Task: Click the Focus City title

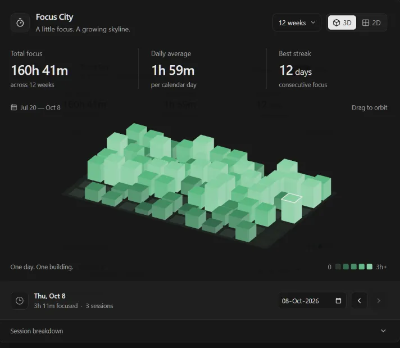Action: click(54, 17)
